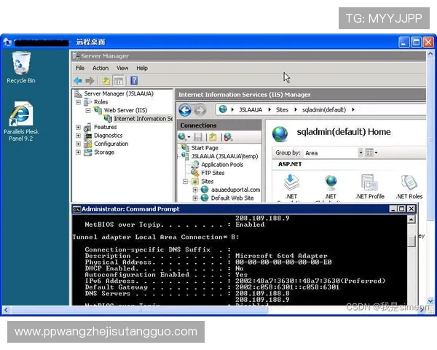Click Sites in the IIS breadcrumb
This screenshot has width=437, height=350.
(282, 110)
